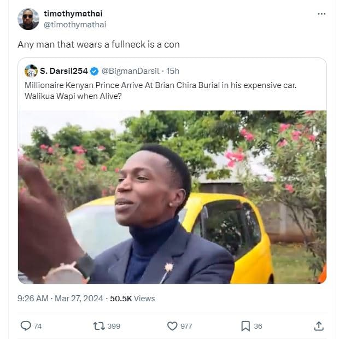Screen dimensions: 339x339
Task: Click the reply speech bubble icon
Action: point(26,326)
